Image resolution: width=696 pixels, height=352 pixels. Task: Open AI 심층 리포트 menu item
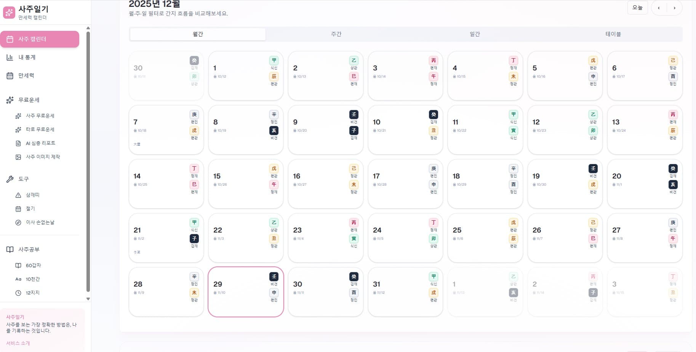click(x=40, y=143)
